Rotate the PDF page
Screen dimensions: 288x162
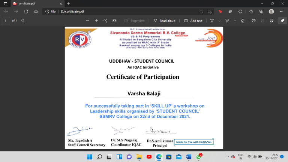[105, 21]
